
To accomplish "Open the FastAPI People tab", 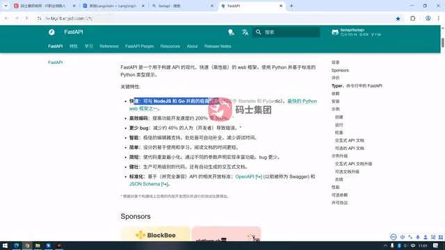I will [x=139, y=47].
